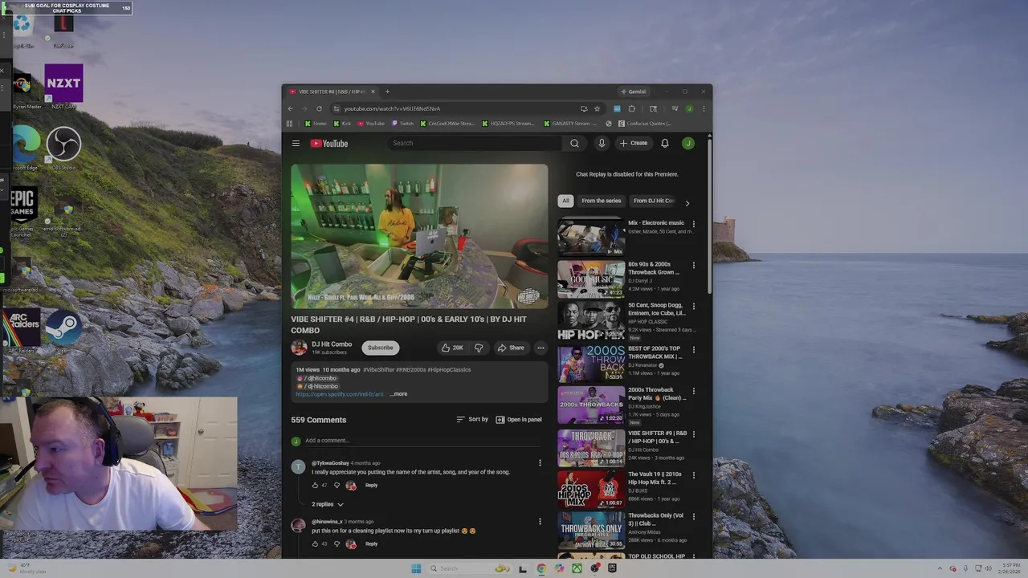Open the Spotify link in the description

(x=340, y=394)
